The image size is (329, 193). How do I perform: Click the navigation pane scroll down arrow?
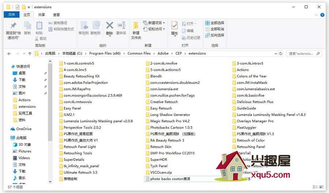tap(50, 181)
